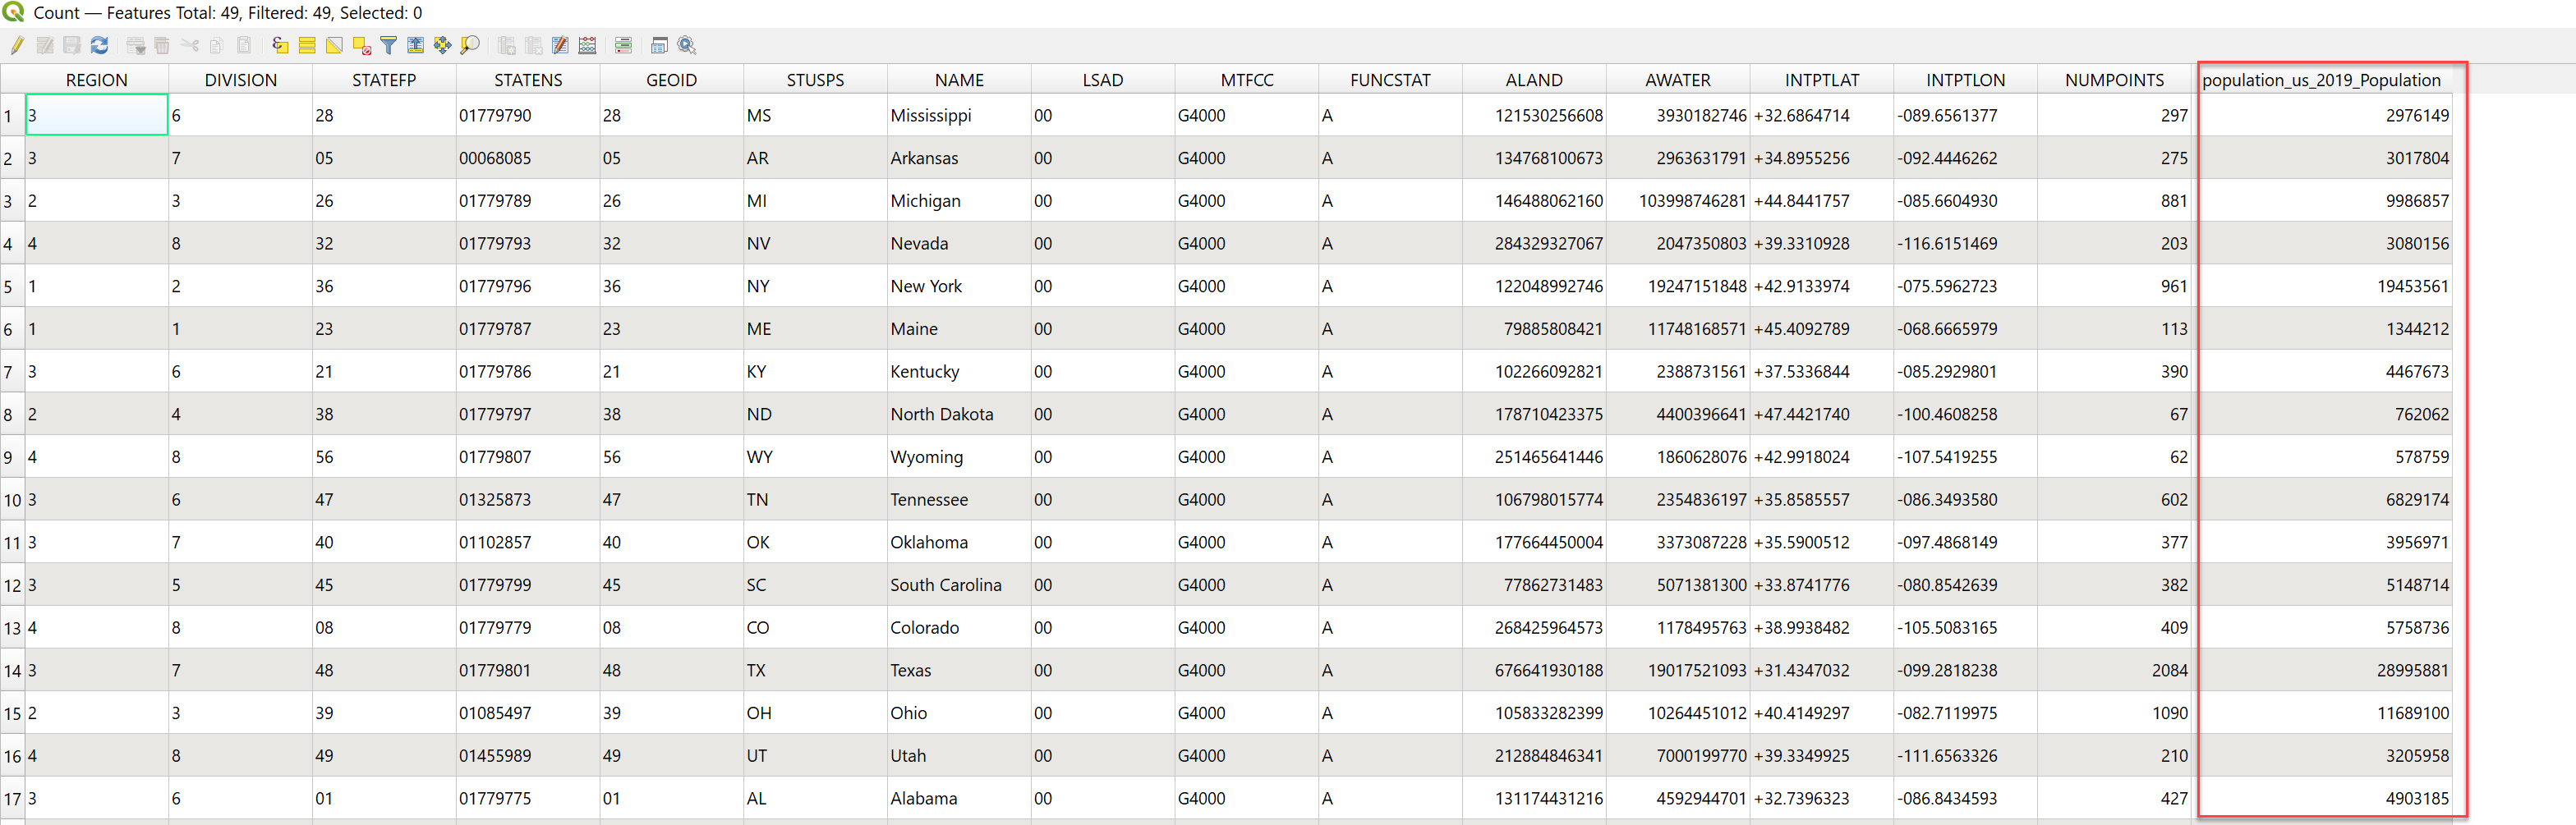This screenshot has width=2576, height=825.
Task: Open the field calculator abacus icon
Action: (588, 45)
